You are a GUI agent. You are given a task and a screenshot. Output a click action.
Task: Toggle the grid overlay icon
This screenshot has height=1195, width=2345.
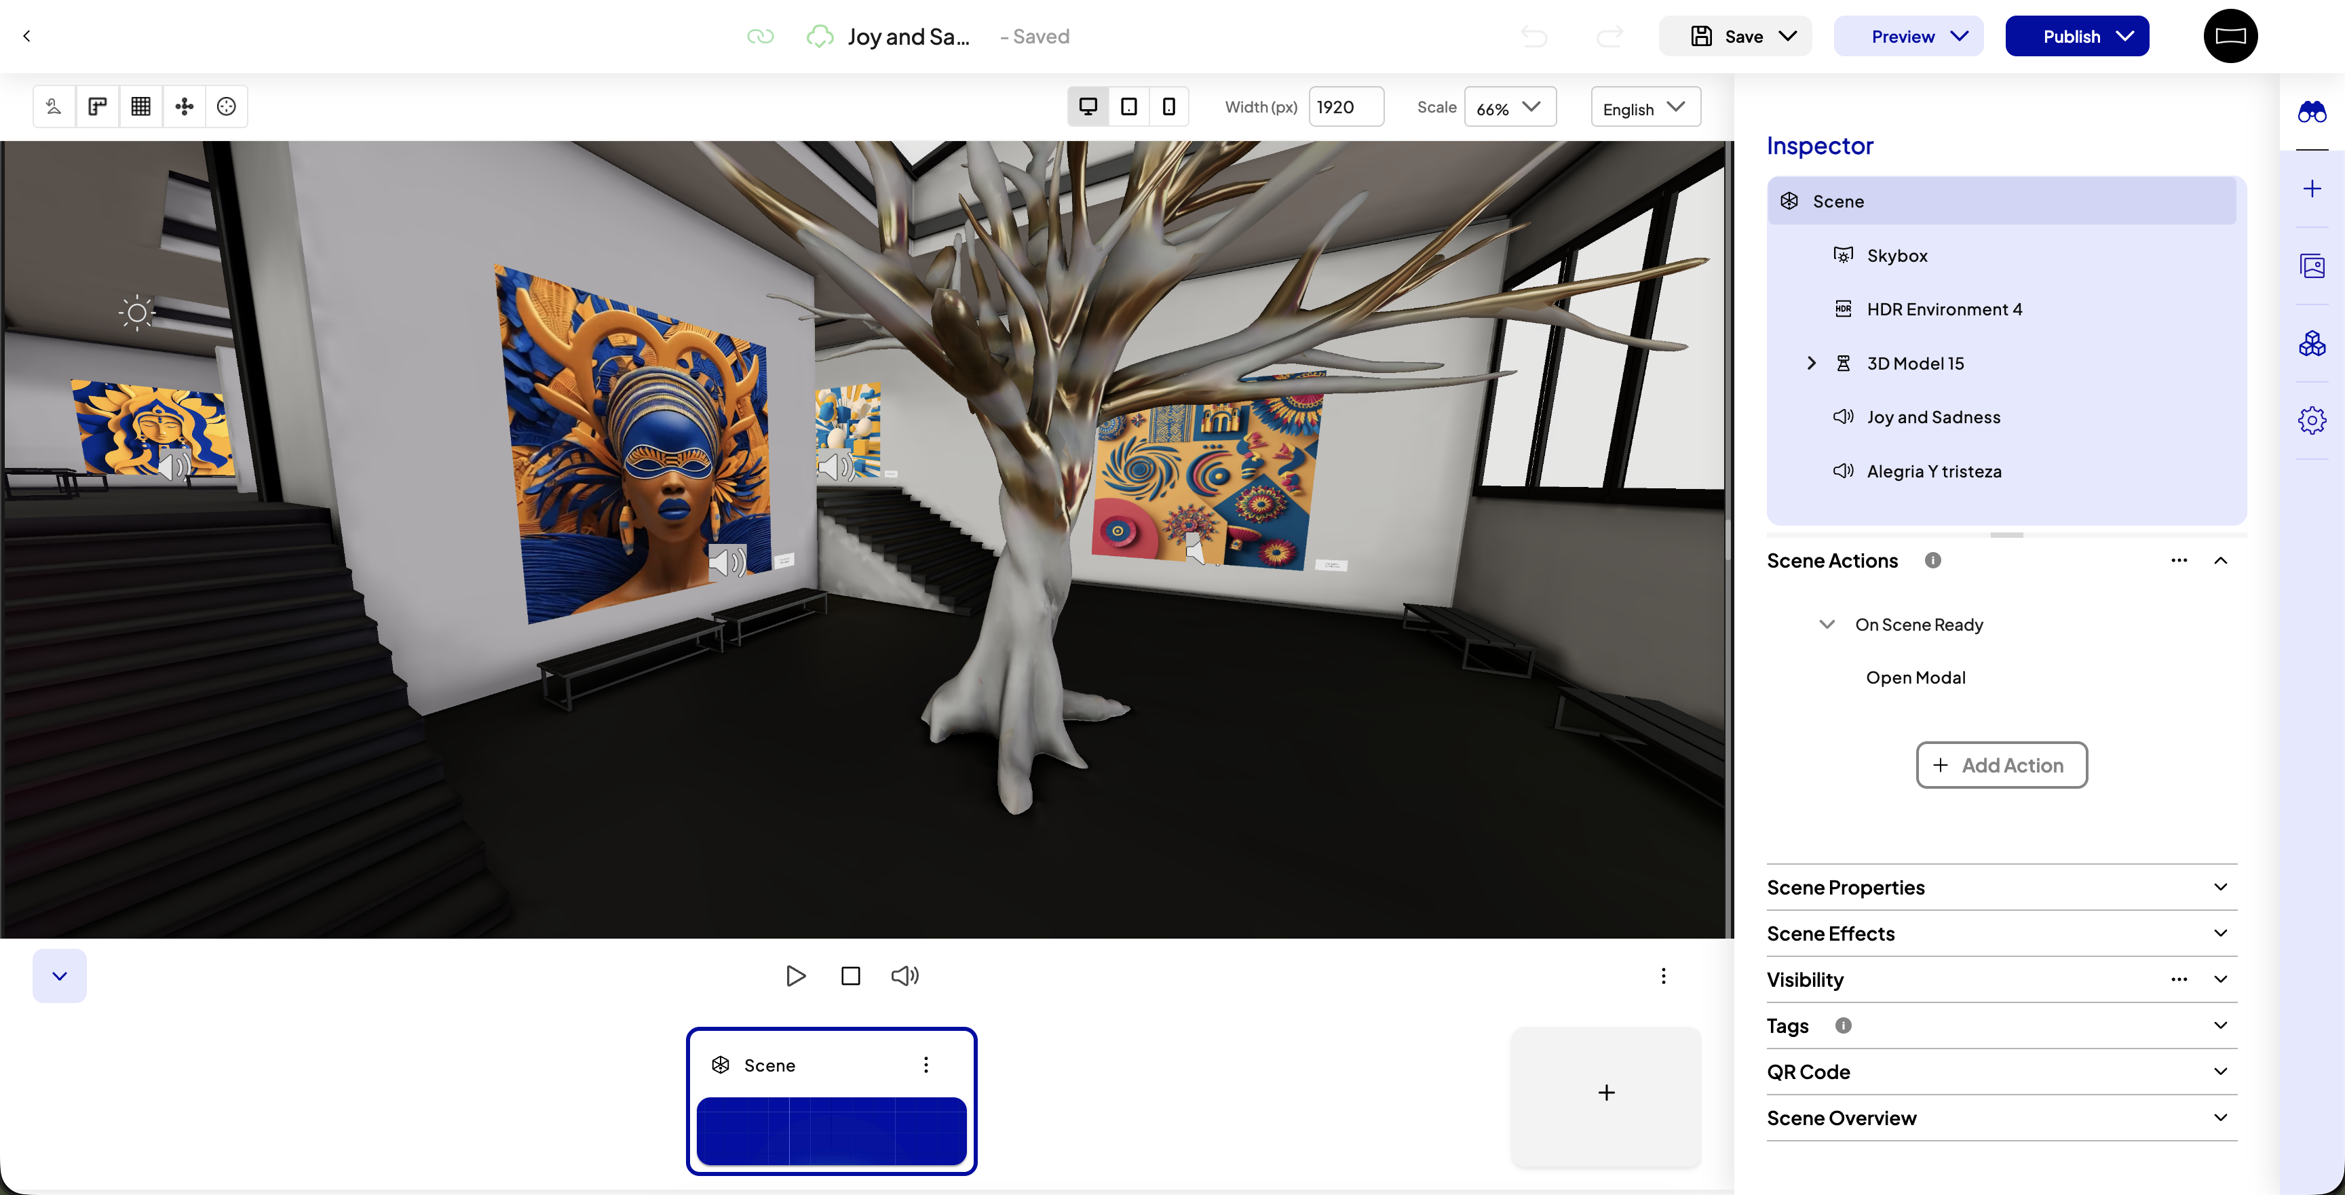[140, 106]
